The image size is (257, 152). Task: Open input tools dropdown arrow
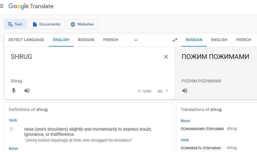pyautogui.click(x=167, y=91)
